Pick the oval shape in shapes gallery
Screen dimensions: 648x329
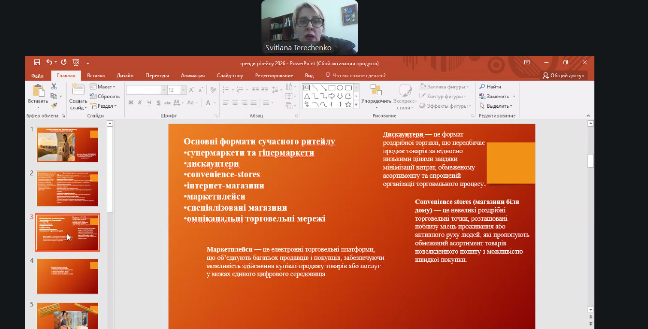point(340,87)
